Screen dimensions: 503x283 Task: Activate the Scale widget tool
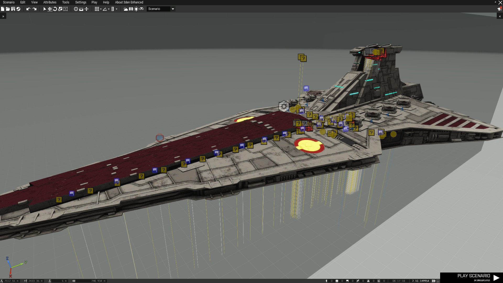[60, 9]
